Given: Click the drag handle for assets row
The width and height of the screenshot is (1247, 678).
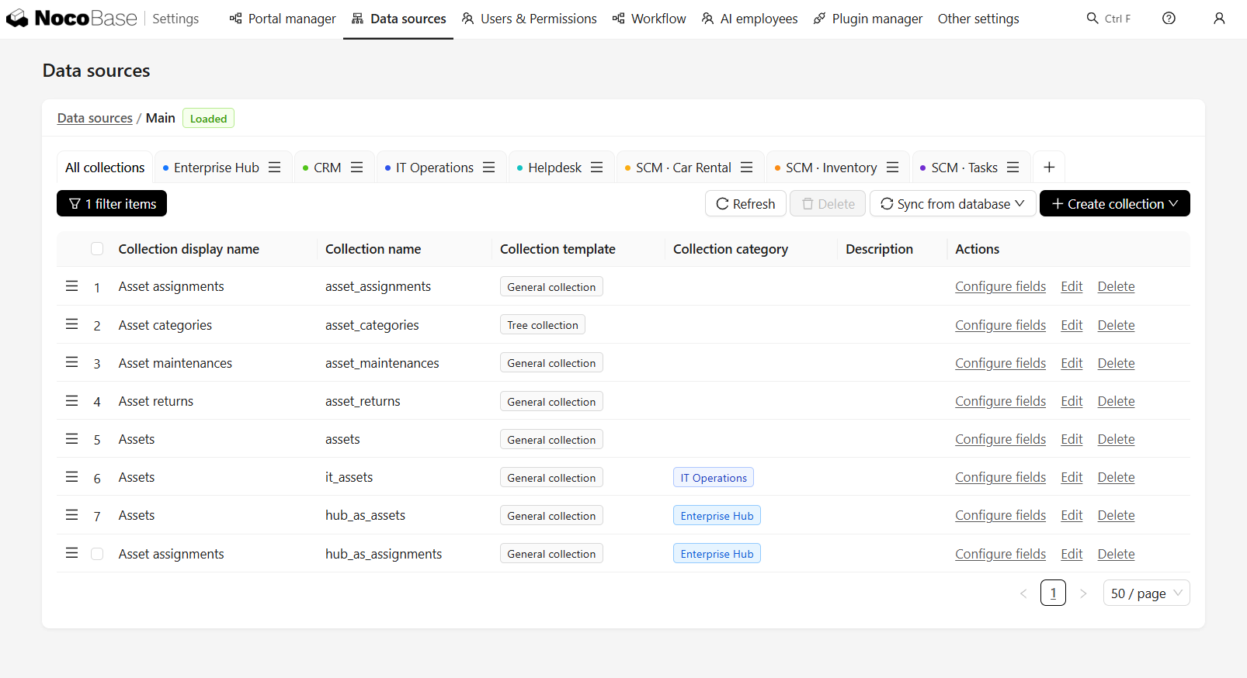Looking at the screenshot, I should [x=72, y=439].
